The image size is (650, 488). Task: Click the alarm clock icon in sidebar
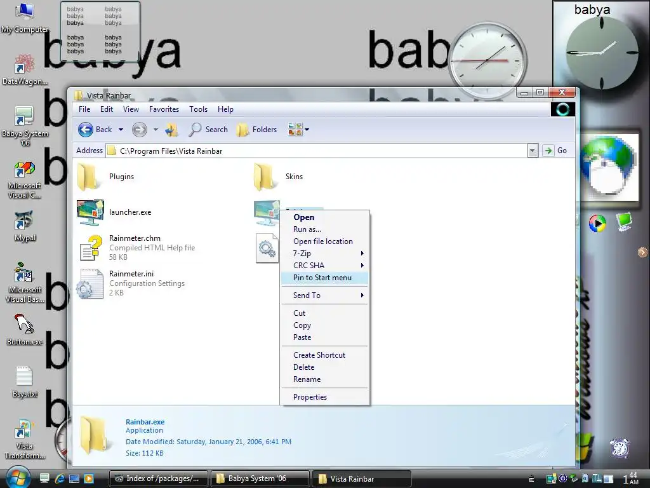click(x=620, y=448)
